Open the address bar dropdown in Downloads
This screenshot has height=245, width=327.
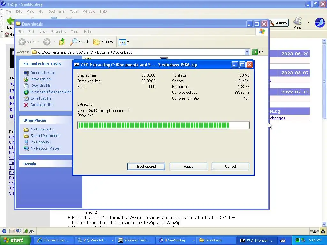coord(247,52)
